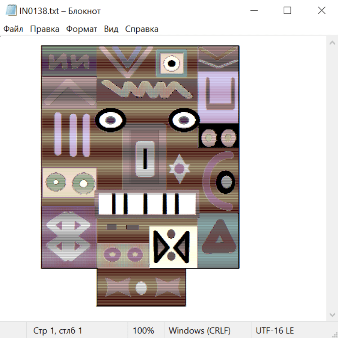Click the scroll up arrow on the vertical scrollbar

point(332,43)
